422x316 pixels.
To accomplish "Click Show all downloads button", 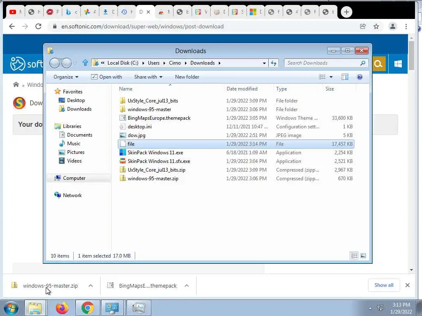I will (x=384, y=285).
